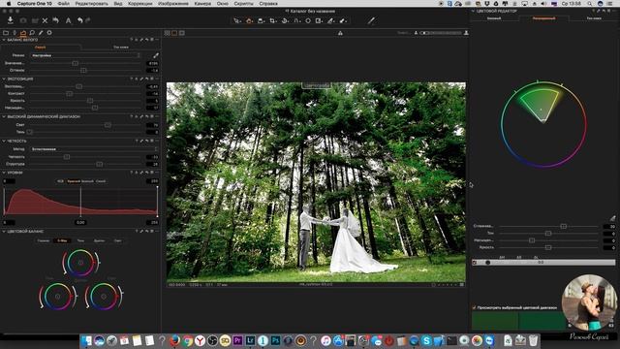Viewport: 620px width, 349px height.
Task: Switch viewer to single-image orange mode
Action: coord(174,33)
